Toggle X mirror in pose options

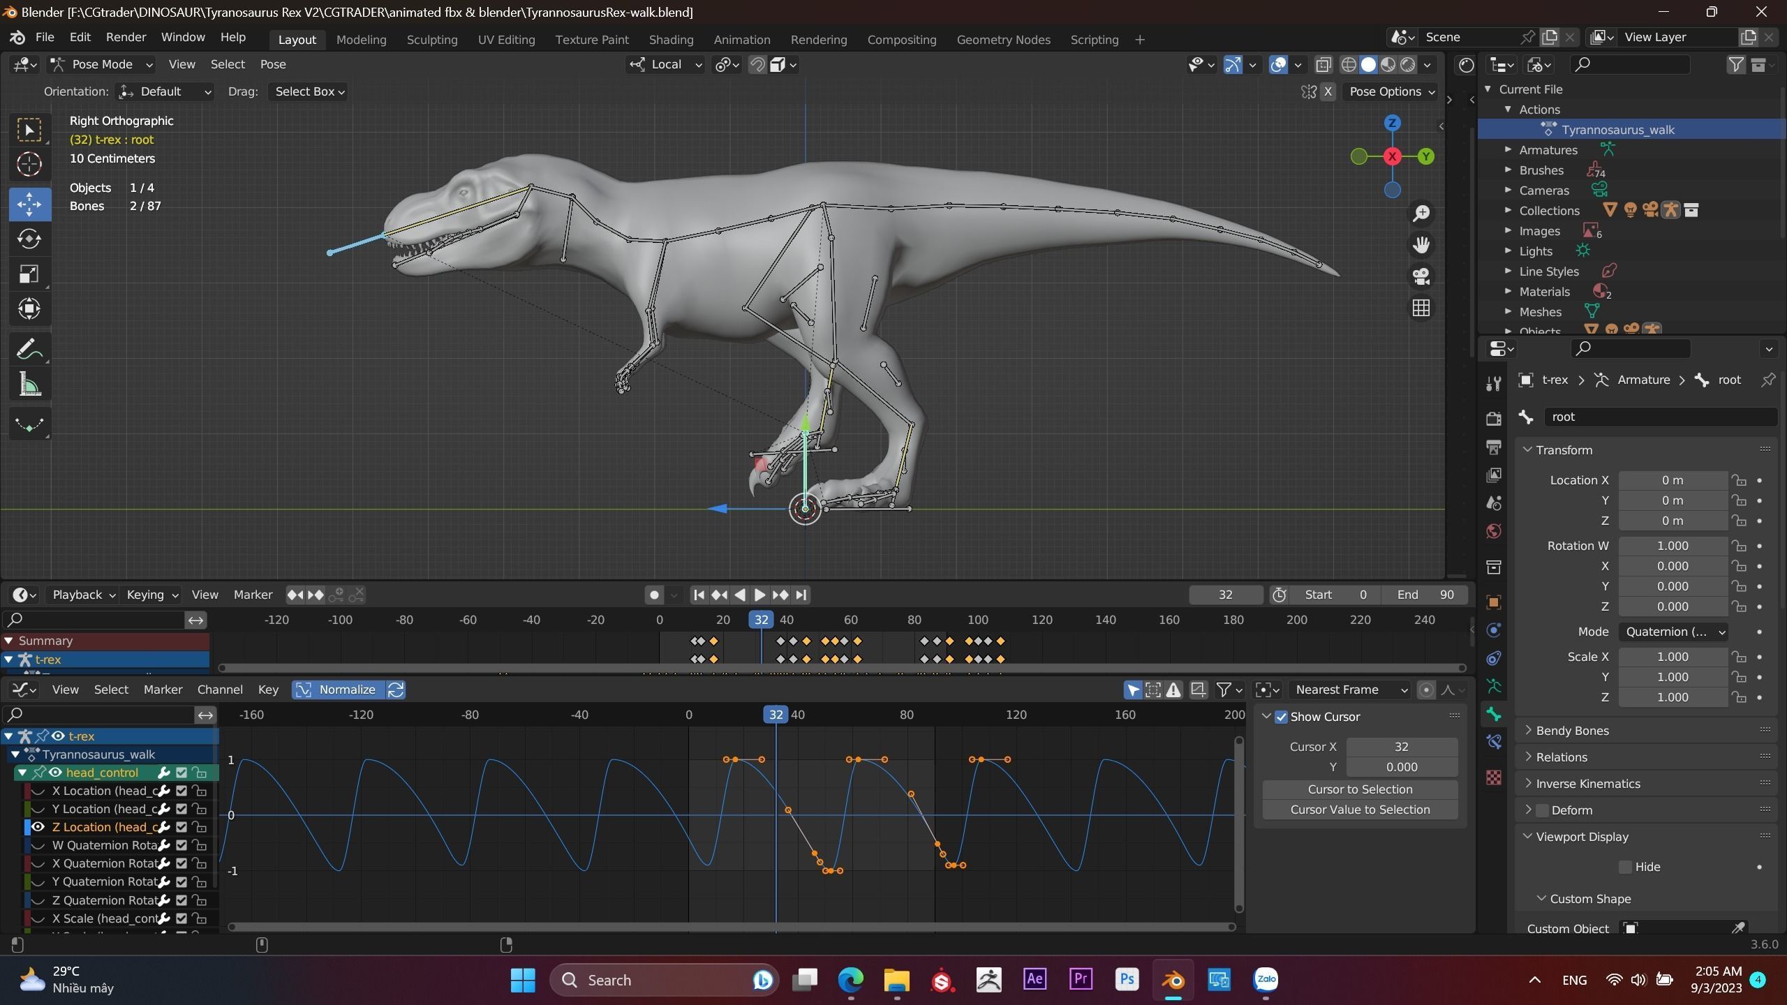(x=1328, y=92)
